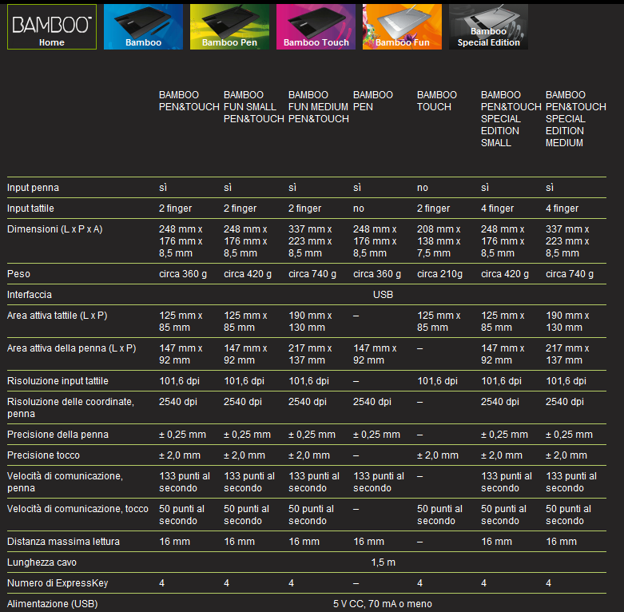Viewport: 624px width, 612px height.
Task: Click the Precisione della penna row label
Action: point(58,435)
